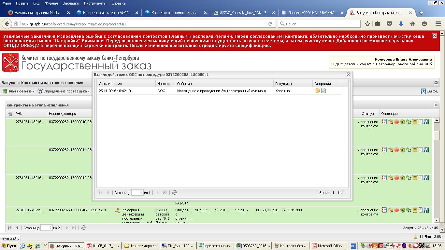Bookmark this page with the star
The height and width of the screenshot is (250, 445).
[x=367, y=24]
